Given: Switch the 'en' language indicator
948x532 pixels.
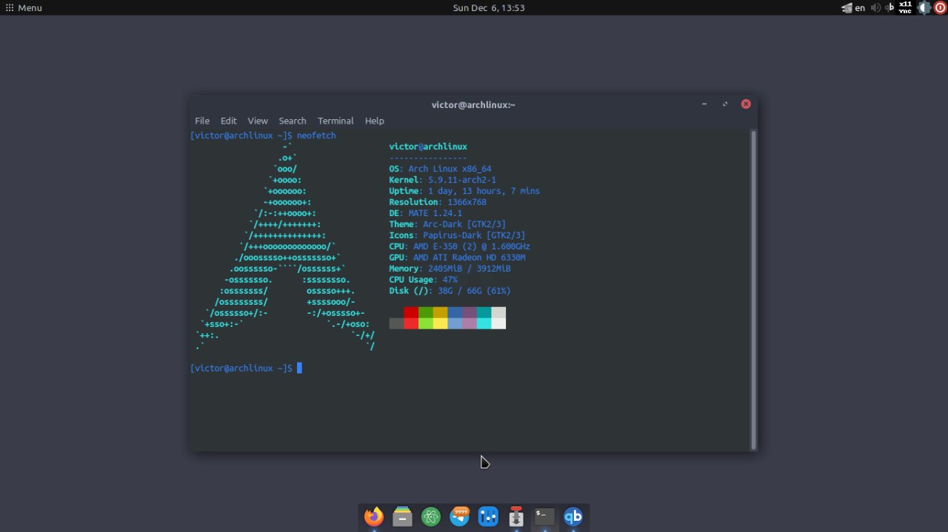Looking at the screenshot, I should click(860, 8).
